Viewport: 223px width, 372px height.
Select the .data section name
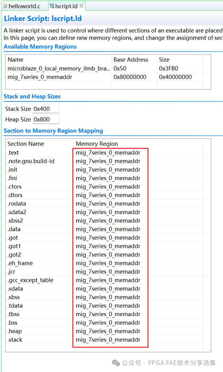coord(14,229)
